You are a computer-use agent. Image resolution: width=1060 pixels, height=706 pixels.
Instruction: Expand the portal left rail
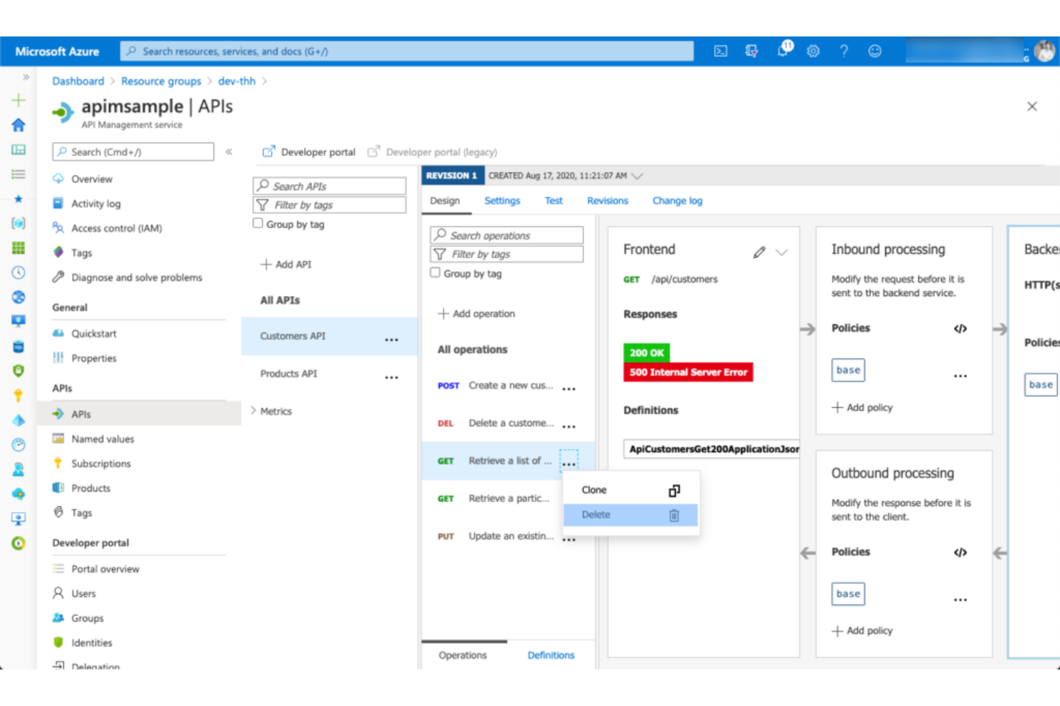click(x=26, y=77)
